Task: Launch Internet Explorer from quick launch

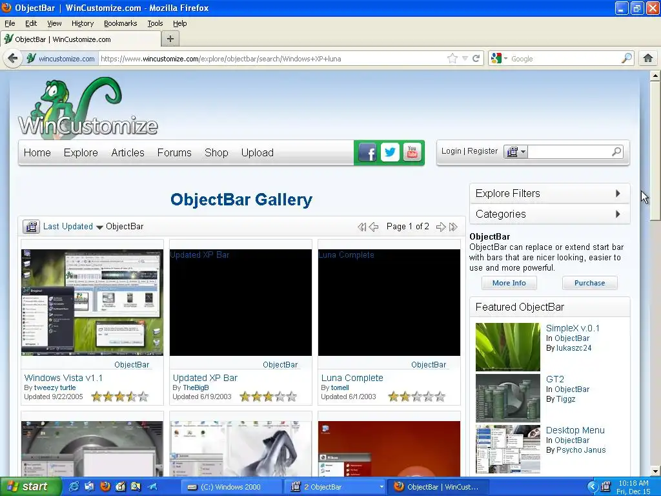Action: 74,487
